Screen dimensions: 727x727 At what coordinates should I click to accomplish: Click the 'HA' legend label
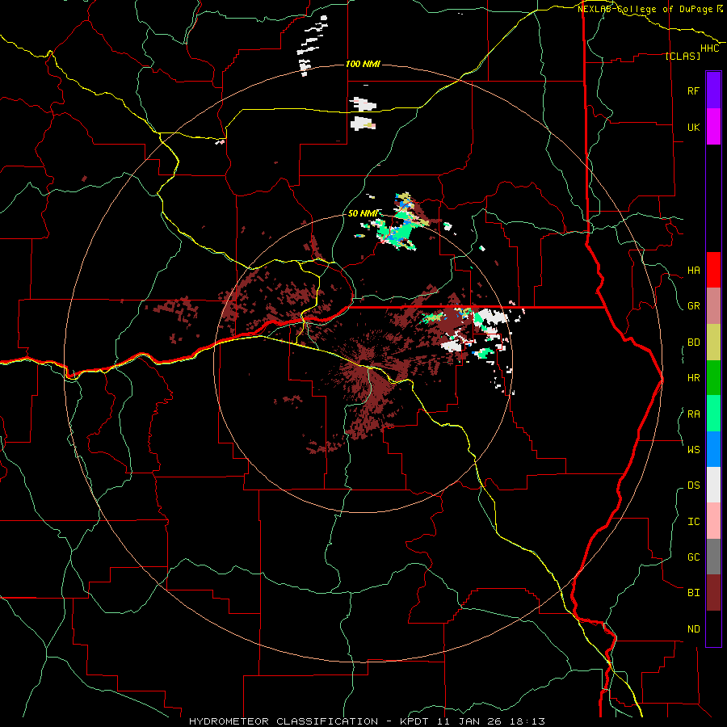click(x=693, y=271)
